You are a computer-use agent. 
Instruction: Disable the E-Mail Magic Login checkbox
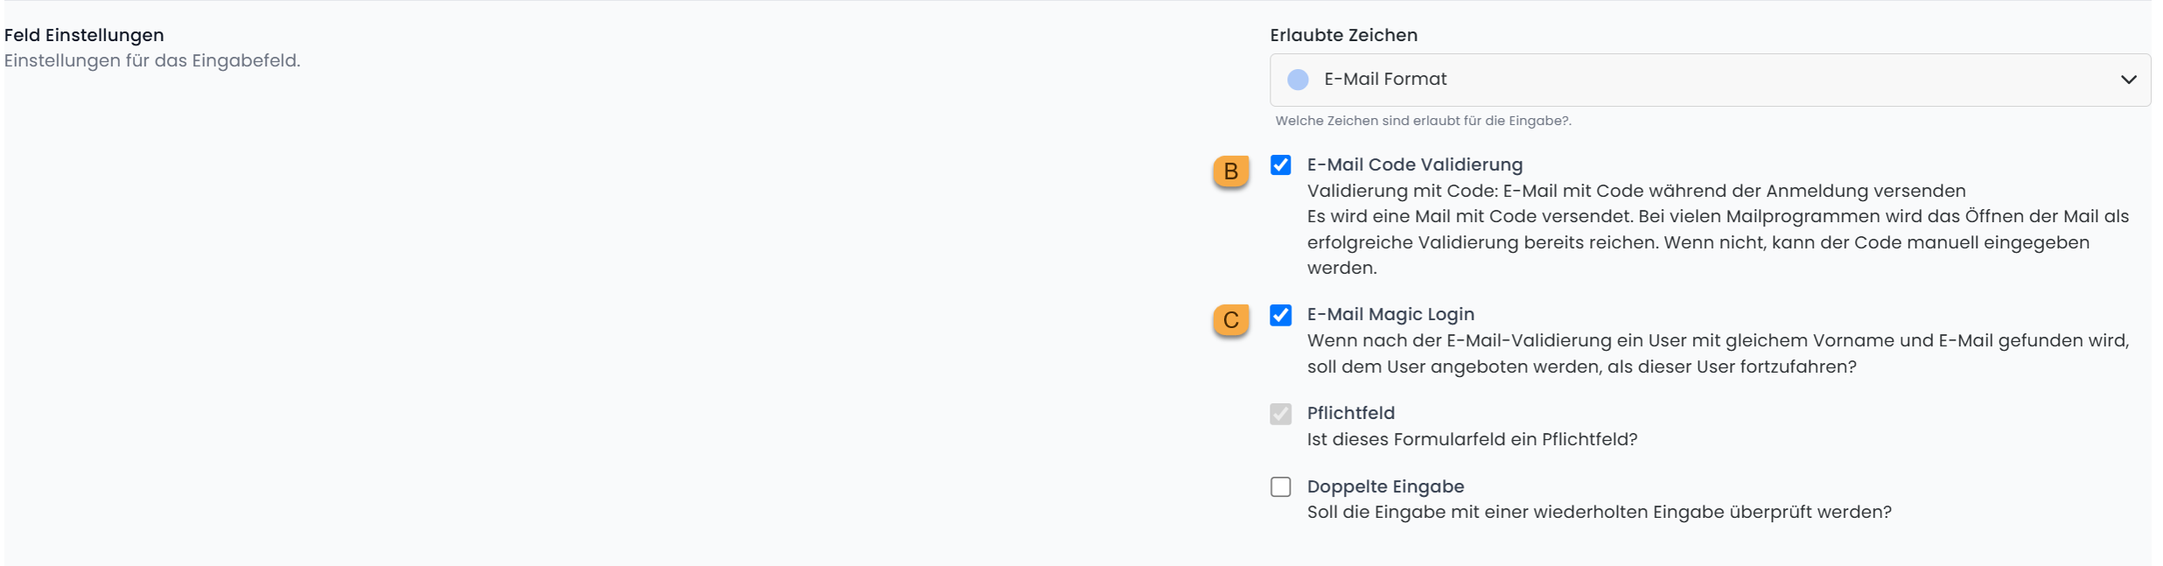1281,315
